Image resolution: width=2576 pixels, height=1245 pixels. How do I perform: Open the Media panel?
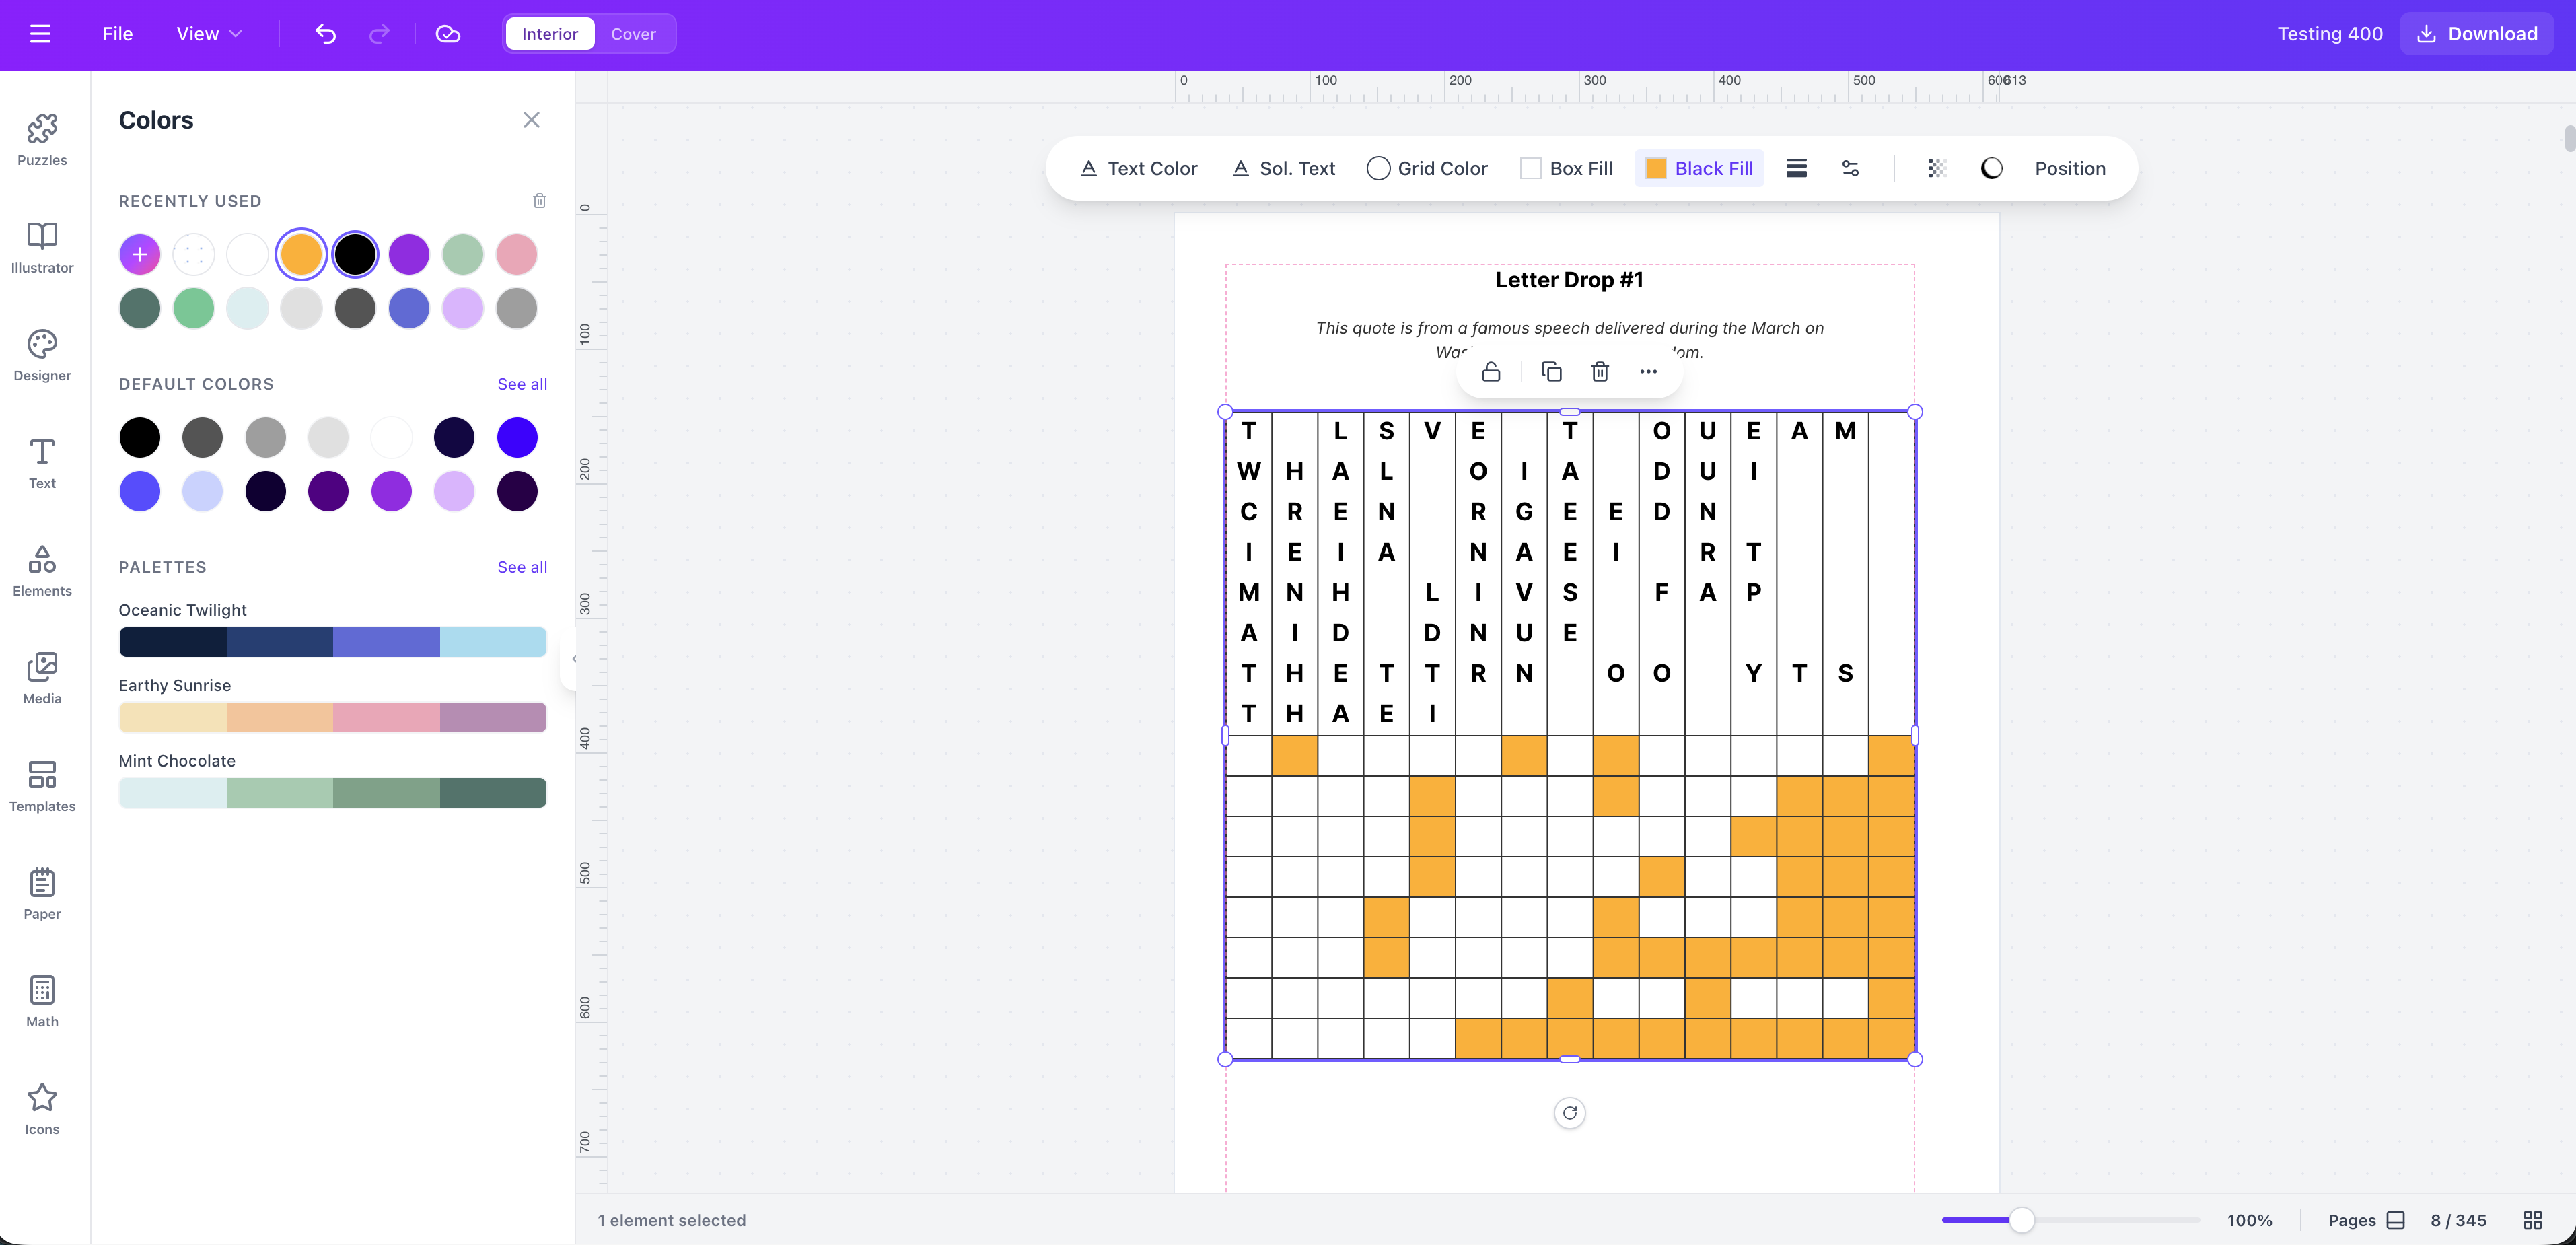tap(41, 678)
